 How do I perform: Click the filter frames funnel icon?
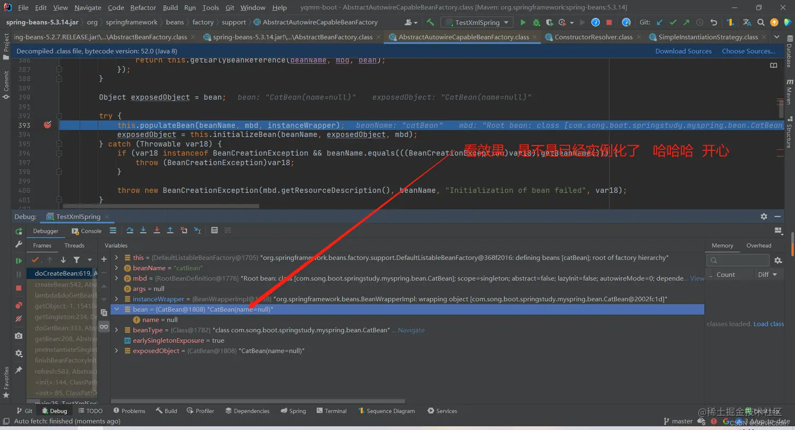(x=77, y=260)
